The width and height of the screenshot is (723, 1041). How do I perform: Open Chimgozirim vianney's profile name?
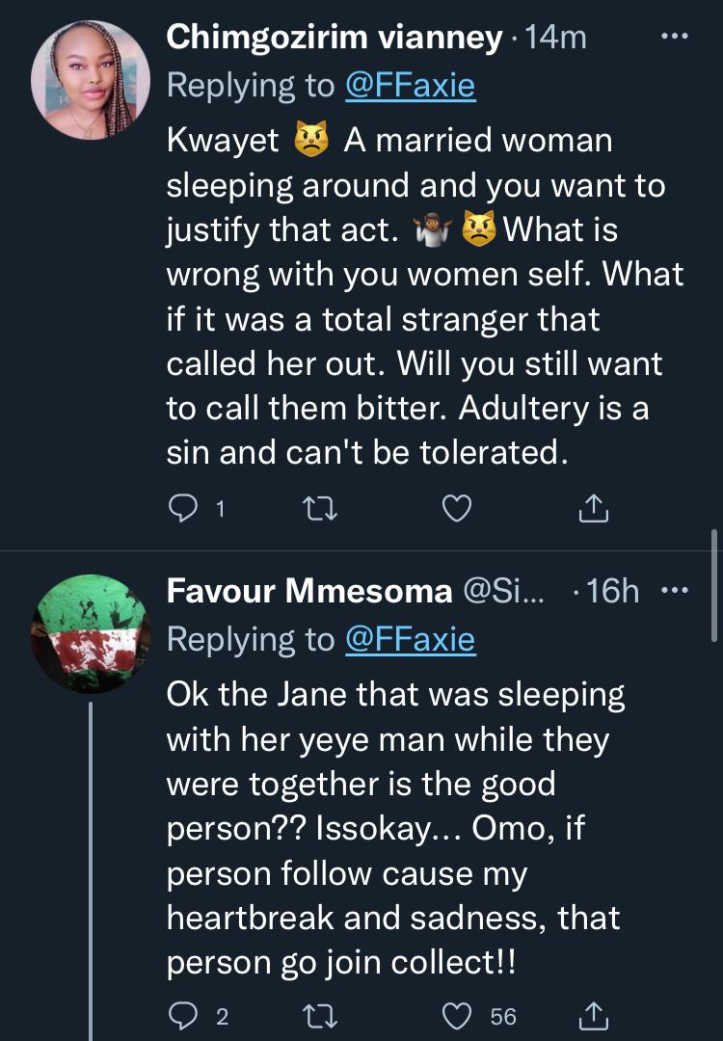tap(334, 38)
